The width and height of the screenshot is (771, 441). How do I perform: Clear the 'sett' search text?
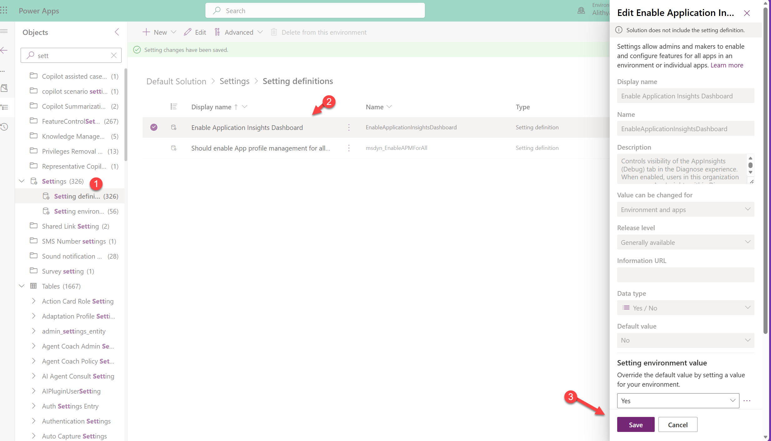tap(114, 55)
